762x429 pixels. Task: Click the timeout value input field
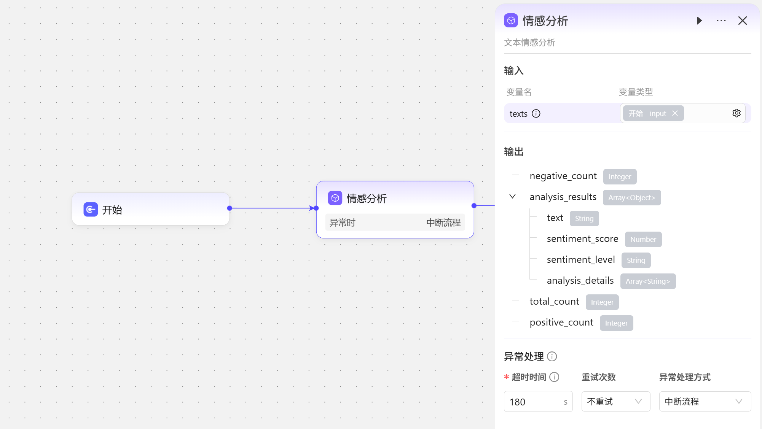pos(533,402)
